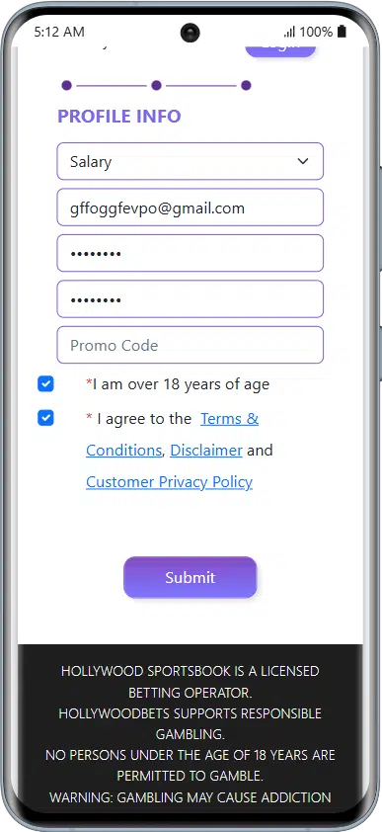
Task: Click the first progress step dot
Action: [x=66, y=85]
